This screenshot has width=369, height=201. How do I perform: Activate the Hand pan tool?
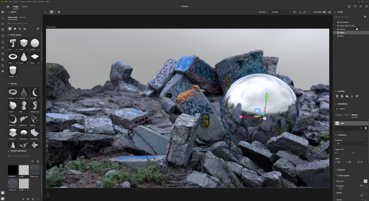point(3,71)
